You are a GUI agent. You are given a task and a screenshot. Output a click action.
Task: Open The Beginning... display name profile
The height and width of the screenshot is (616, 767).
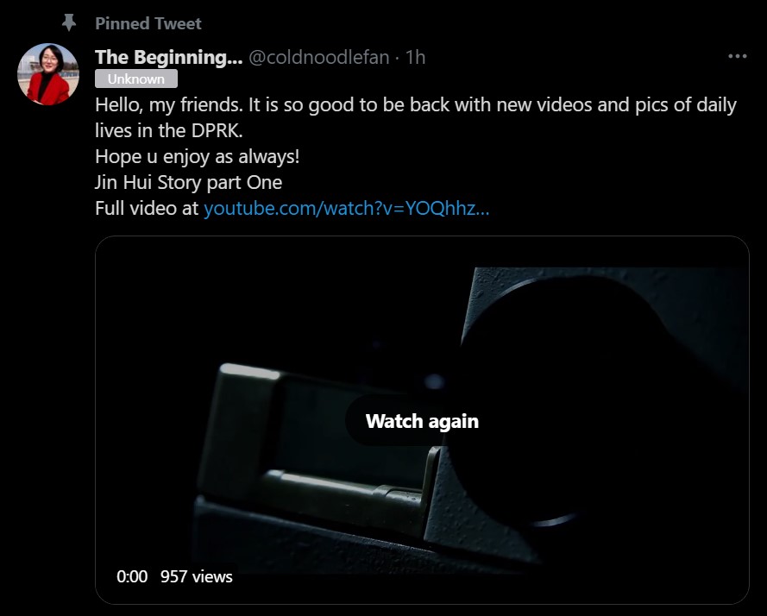pos(168,57)
